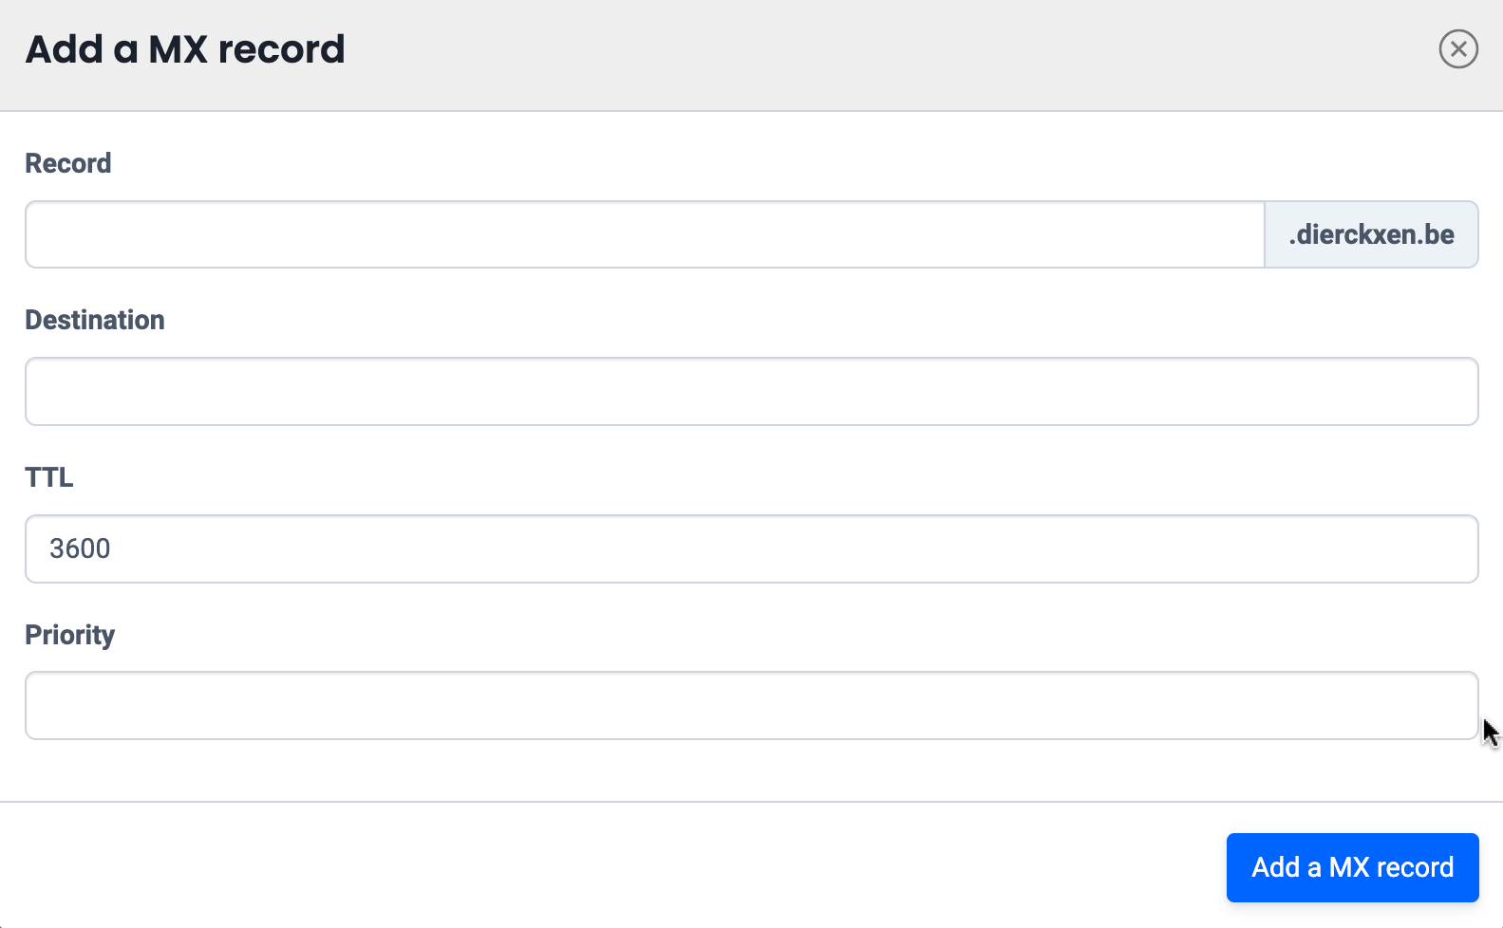Click the Priority label
The image size is (1503, 928).
pos(70,635)
